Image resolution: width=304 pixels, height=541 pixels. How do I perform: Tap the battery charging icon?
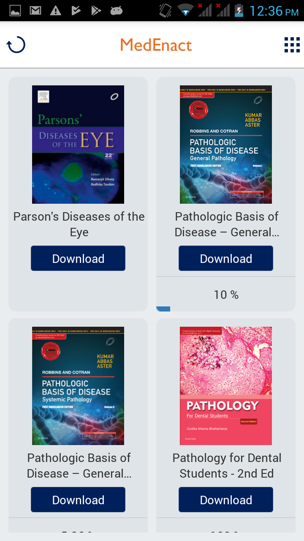click(x=239, y=11)
